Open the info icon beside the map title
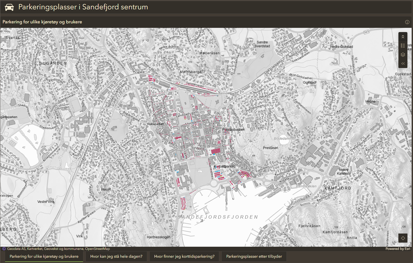The height and width of the screenshot is (263, 413). pyautogui.click(x=407, y=22)
